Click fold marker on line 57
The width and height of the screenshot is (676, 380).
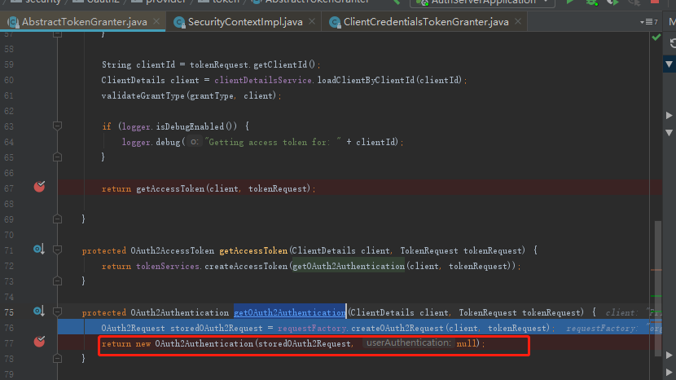[x=57, y=34]
